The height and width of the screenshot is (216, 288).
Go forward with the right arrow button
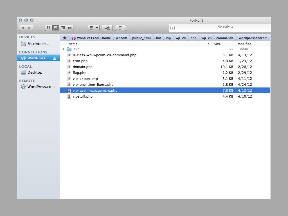pyautogui.click(x=30, y=28)
